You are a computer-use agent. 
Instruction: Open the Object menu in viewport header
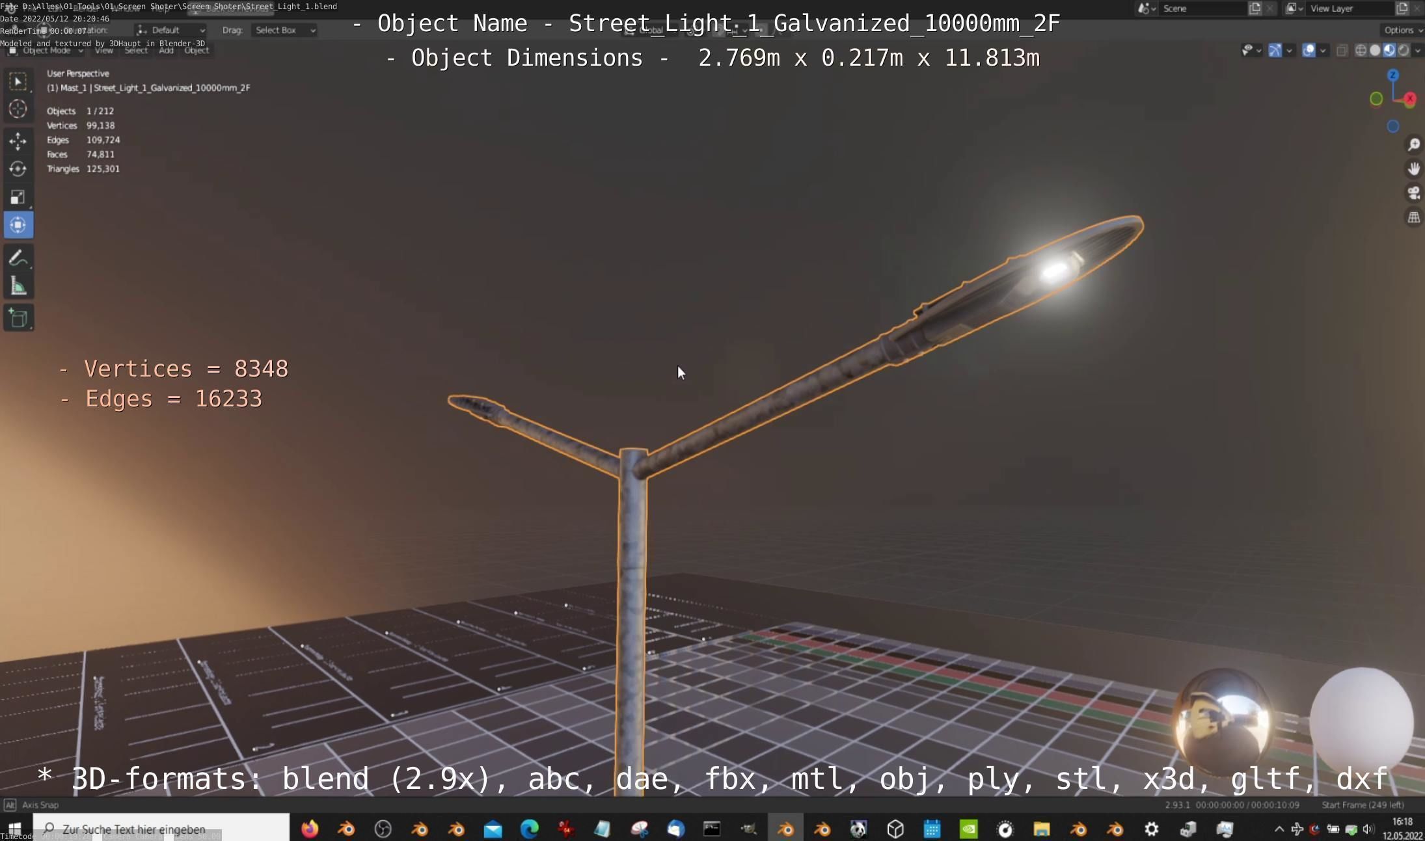197,50
